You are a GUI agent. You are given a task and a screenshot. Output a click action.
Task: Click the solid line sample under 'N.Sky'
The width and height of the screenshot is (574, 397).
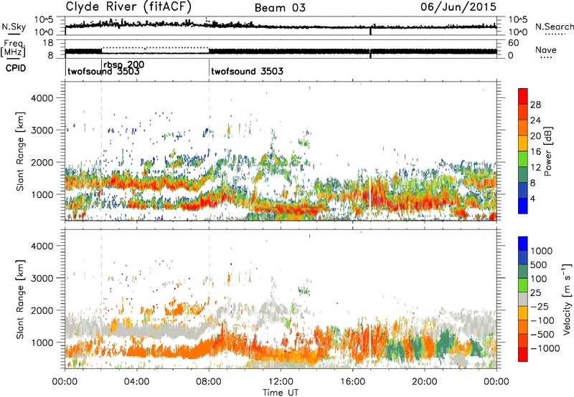[x=14, y=34]
